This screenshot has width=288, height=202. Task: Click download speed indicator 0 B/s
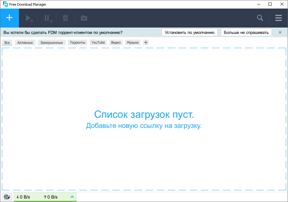click(23, 197)
